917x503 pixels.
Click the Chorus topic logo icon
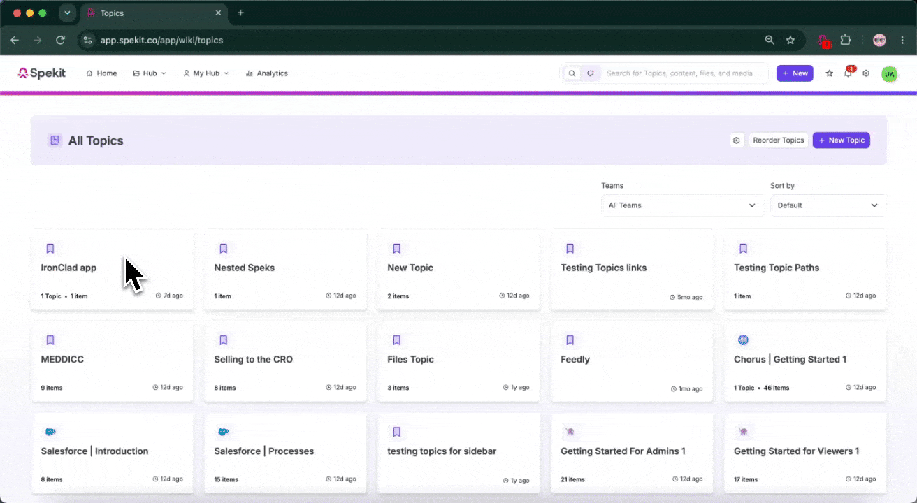click(744, 340)
